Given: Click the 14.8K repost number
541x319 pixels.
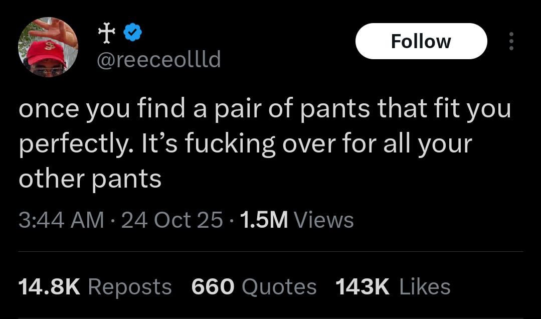Looking at the screenshot, I should tap(49, 287).
